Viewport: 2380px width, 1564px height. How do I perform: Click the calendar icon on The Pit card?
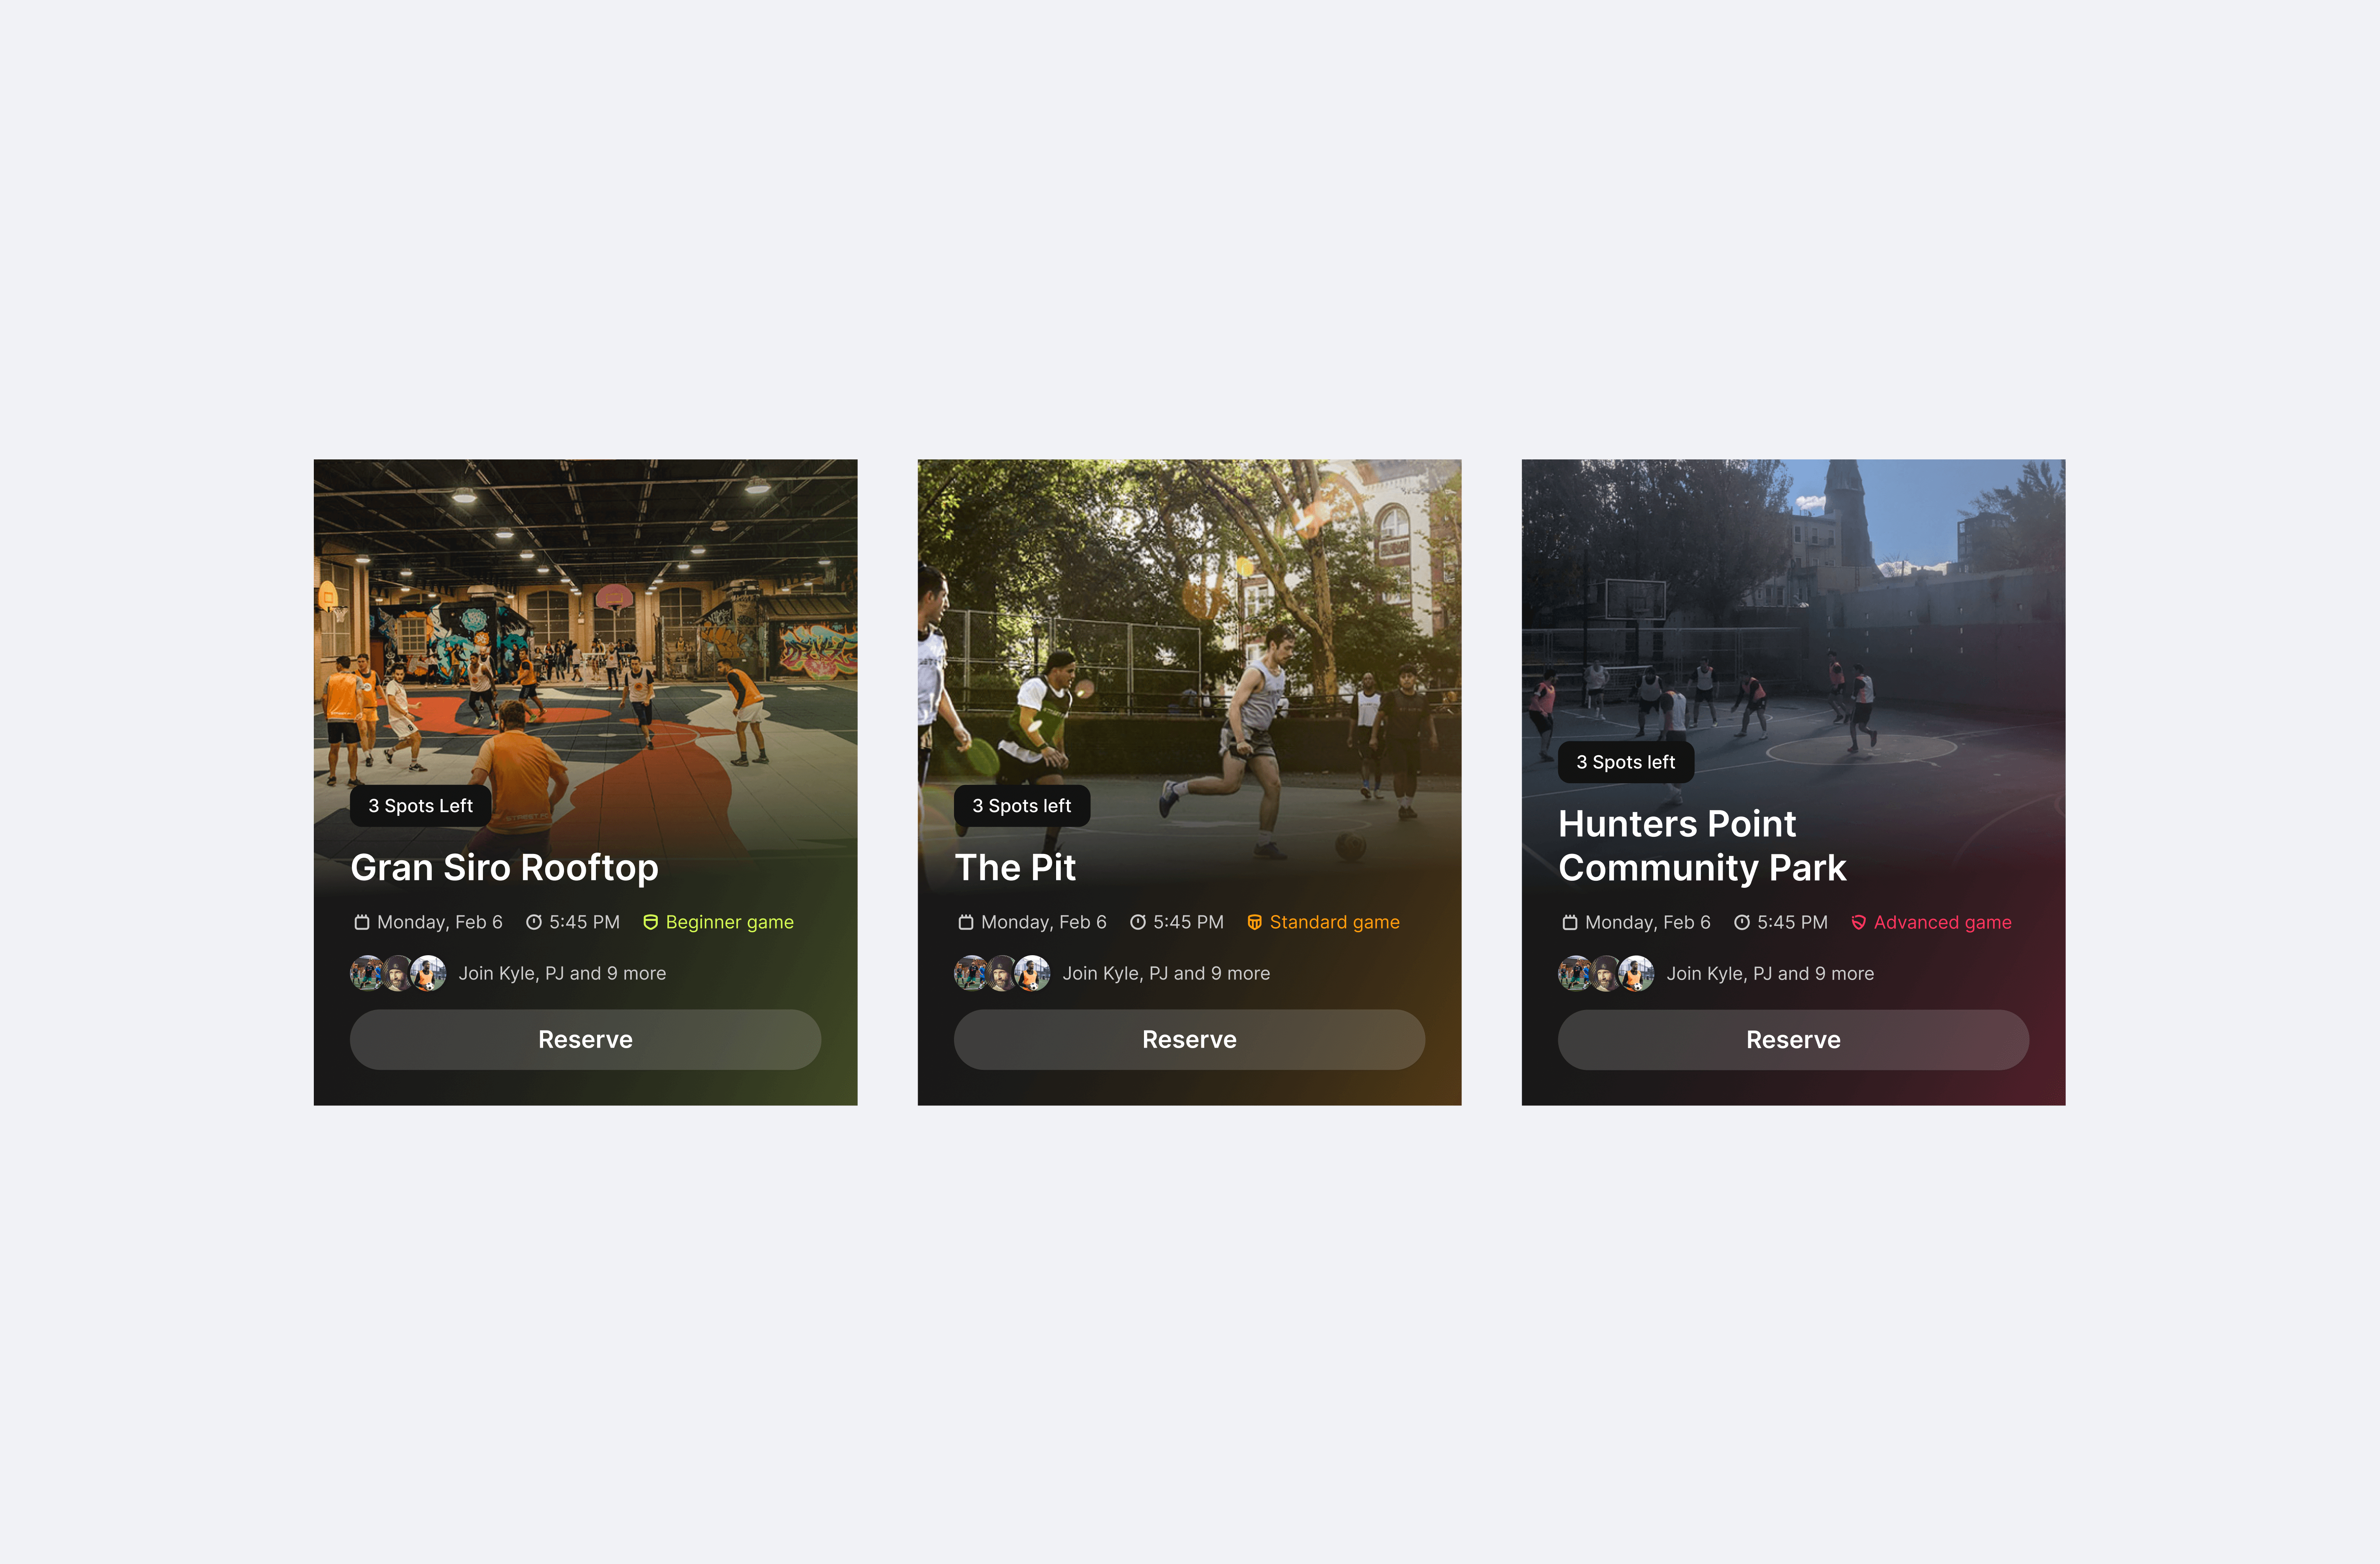[x=966, y=922]
